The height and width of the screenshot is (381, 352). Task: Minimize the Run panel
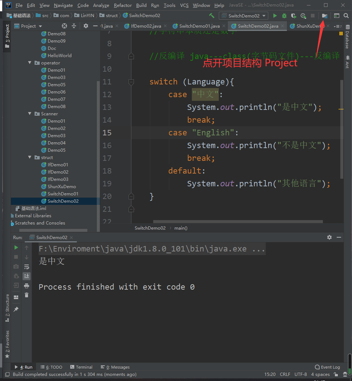pos(339,237)
